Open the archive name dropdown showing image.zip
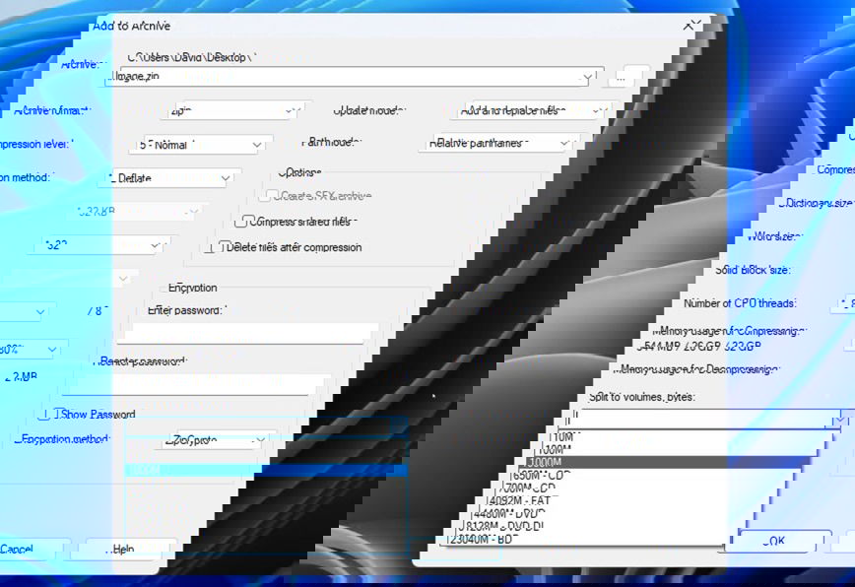855x587 pixels. coord(355,77)
